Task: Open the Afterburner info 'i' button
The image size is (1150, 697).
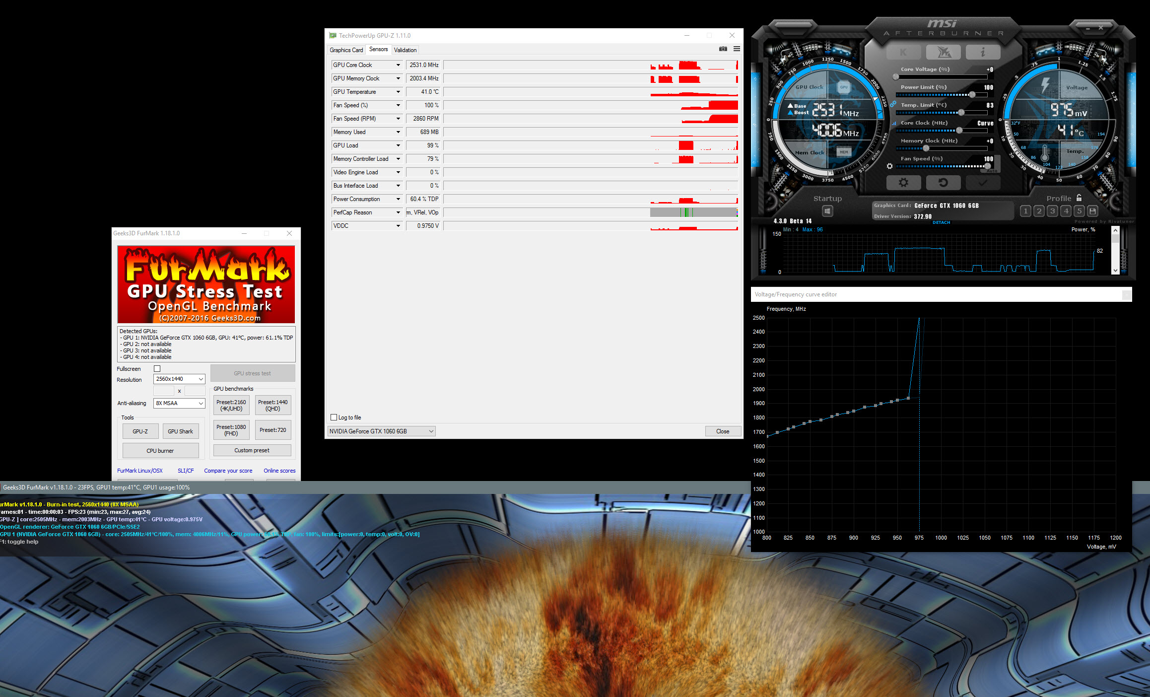Action: click(982, 52)
